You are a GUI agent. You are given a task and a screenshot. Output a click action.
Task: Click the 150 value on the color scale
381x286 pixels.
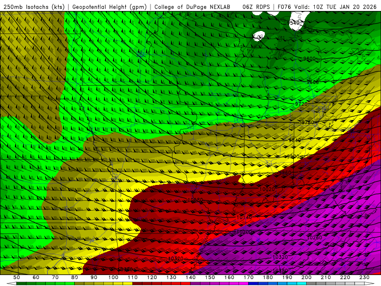(x=210, y=277)
